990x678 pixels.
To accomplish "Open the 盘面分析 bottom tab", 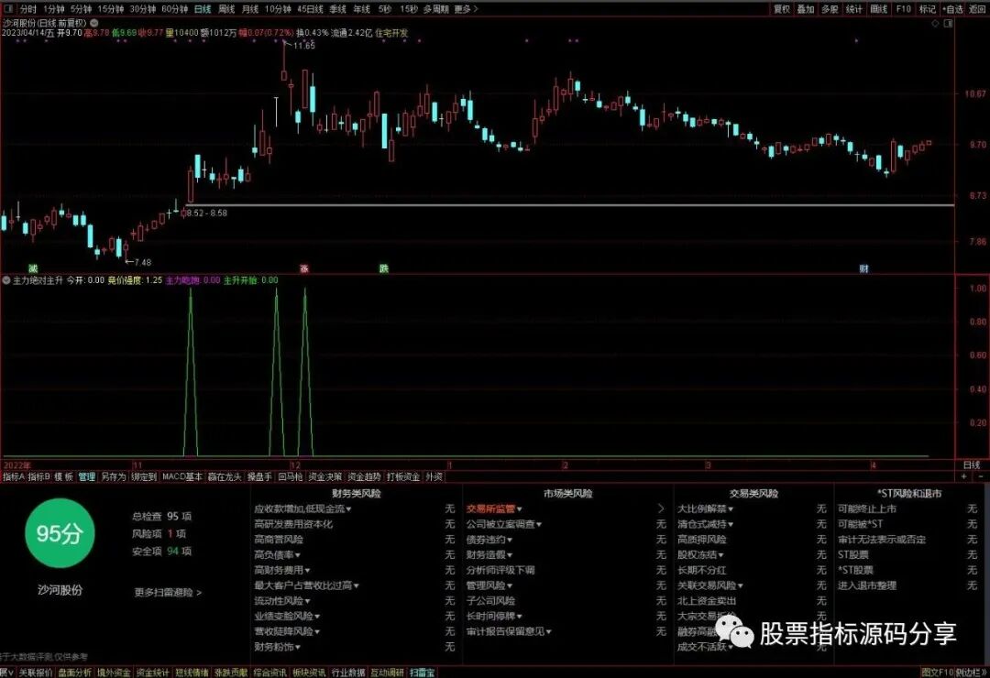I will point(75,673).
